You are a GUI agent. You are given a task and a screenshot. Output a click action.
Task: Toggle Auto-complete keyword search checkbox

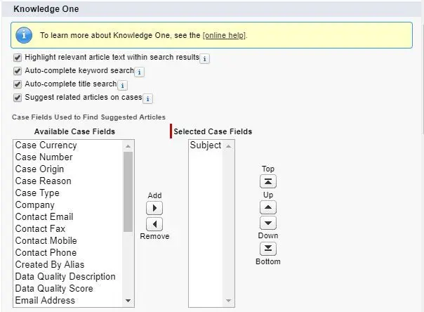18,71
